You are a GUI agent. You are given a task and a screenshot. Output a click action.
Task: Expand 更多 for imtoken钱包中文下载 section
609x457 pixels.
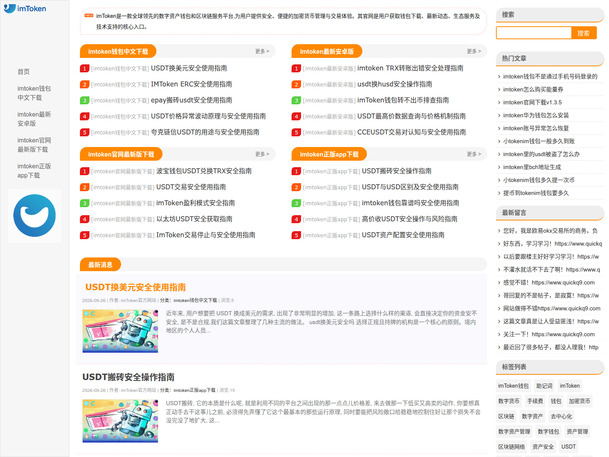click(262, 51)
